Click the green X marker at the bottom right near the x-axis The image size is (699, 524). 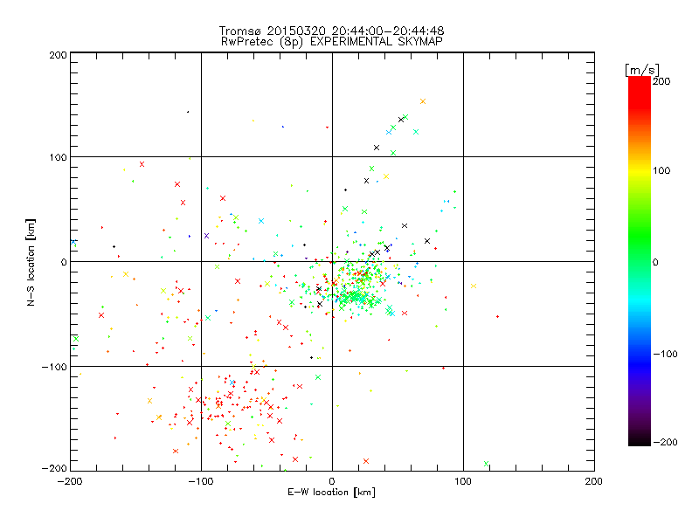point(486,464)
